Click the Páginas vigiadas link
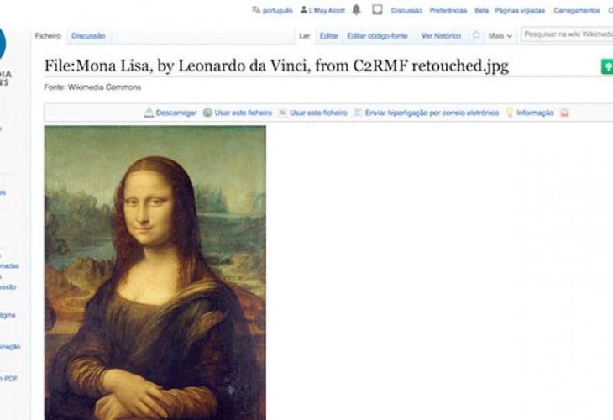 pyautogui.click(x=520, y=11)
